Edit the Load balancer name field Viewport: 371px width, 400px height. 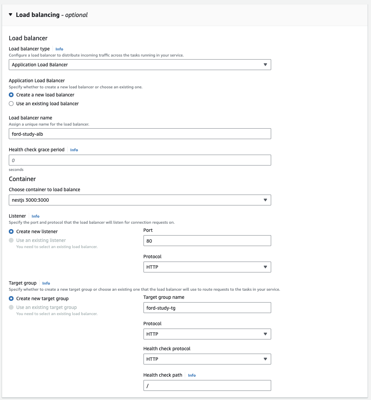coord(140,134)
